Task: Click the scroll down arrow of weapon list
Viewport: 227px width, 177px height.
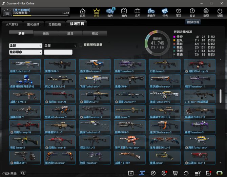Action: [220, 163]
